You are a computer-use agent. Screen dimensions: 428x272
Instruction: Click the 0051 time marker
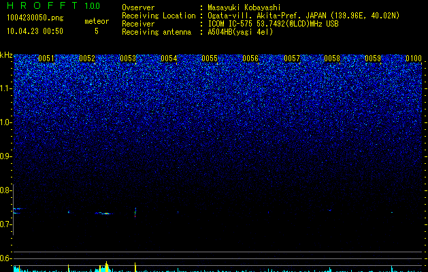(46, 58)
